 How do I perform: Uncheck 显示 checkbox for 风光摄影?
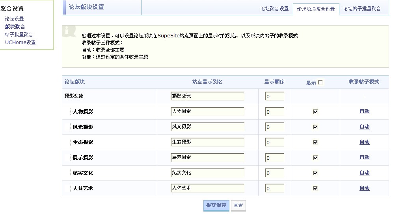tap(315, 127)
